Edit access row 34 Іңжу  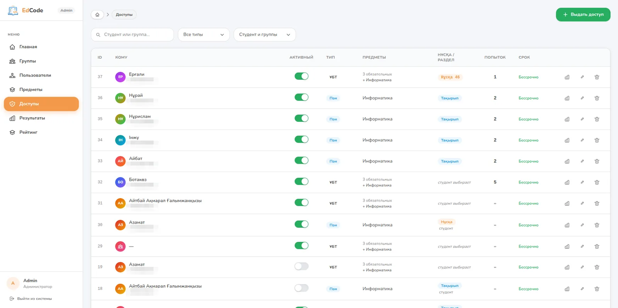coord(582,140)
